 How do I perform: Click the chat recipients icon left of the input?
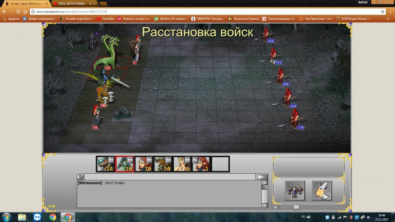tap(81, 177)
